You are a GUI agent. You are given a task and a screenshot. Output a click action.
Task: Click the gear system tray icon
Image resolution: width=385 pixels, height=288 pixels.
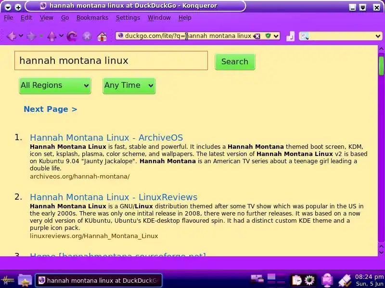[x=309, y=280]
